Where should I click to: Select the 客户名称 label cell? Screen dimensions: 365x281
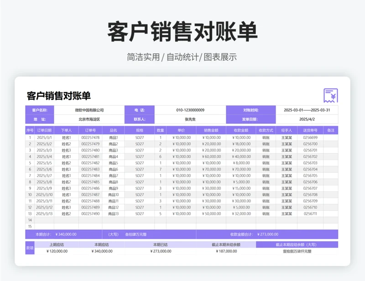point(40,110)
